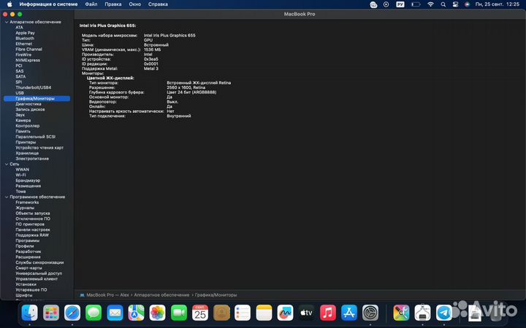The height and width of the screenshot is (328, 526).
Task: Collapse the Программное обеспечение section
Action: coord(7,197)
